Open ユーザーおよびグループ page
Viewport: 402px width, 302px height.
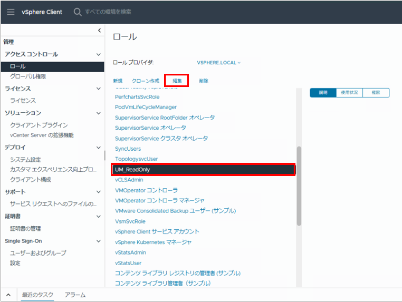[x=38, y=253]
